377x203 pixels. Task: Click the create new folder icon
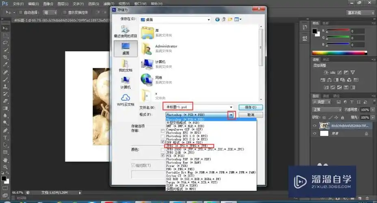pos(230,19)
